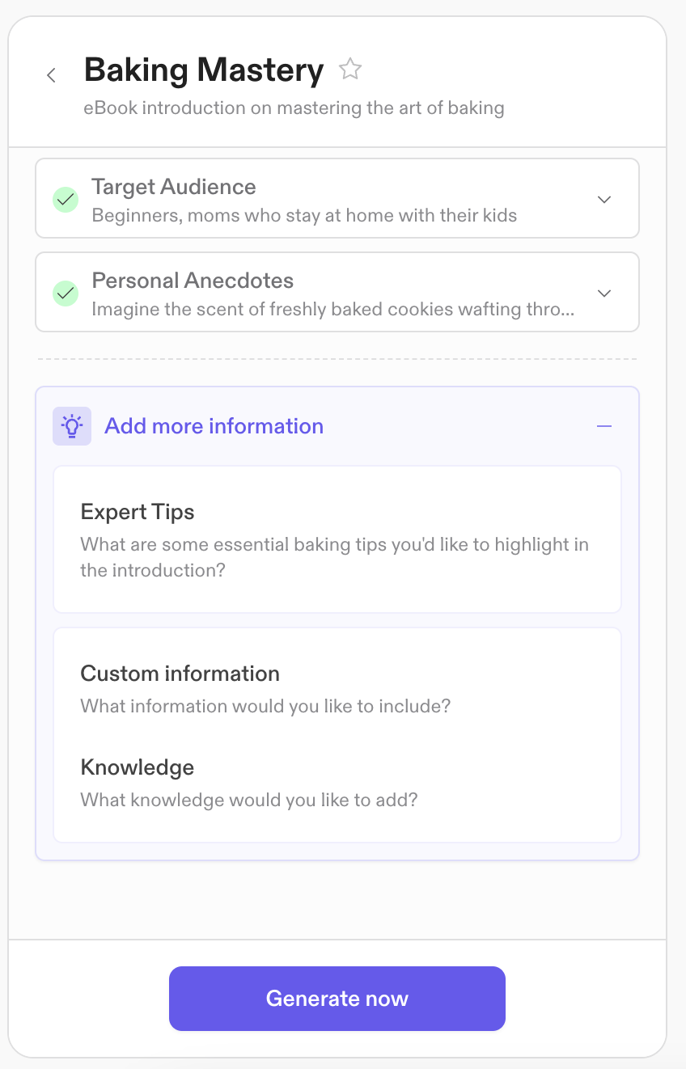Select the Target Audience heading
The width and height of the screenshot is (686, 1069).
(x=174, y=187)
